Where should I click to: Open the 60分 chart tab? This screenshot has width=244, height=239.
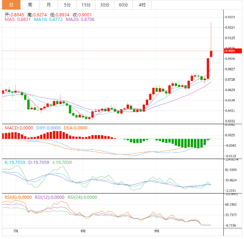[x=123, y=5]
